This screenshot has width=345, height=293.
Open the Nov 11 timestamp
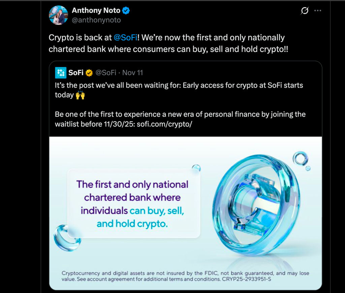point(133,72)
